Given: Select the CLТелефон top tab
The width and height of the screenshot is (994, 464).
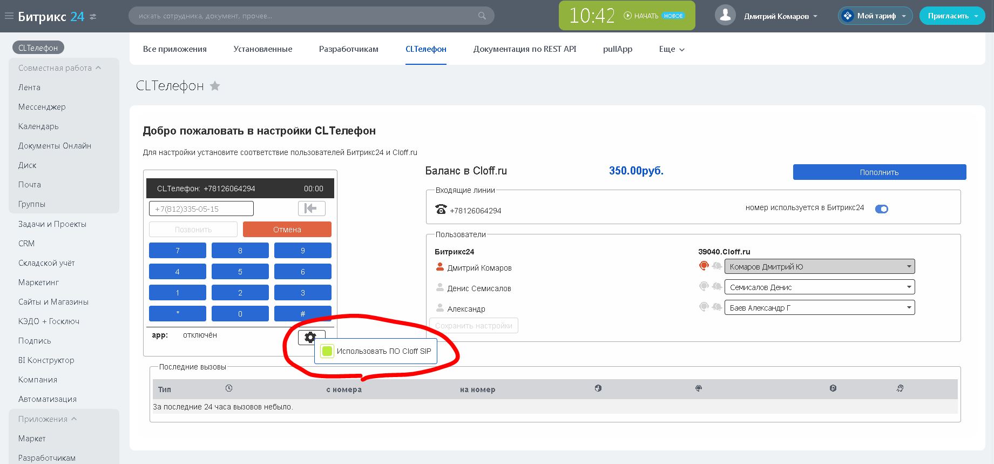Looking at the screenshot, I should point(426,49).
